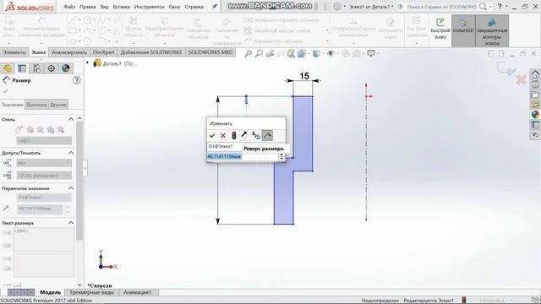Click the rebuild traffic-light icon in Изменить dialog
The image size is (541, 304).
coord(234,135)
